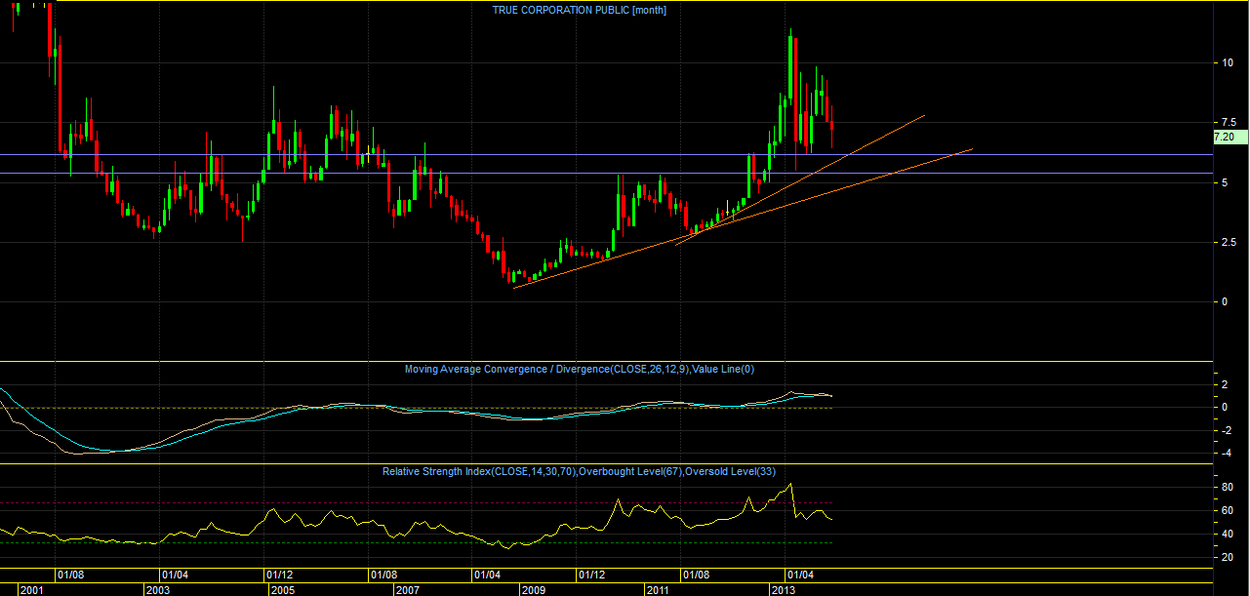Click the 2009 year label
Viewport: 1250px width, 596px height.
tap(533, 590)
